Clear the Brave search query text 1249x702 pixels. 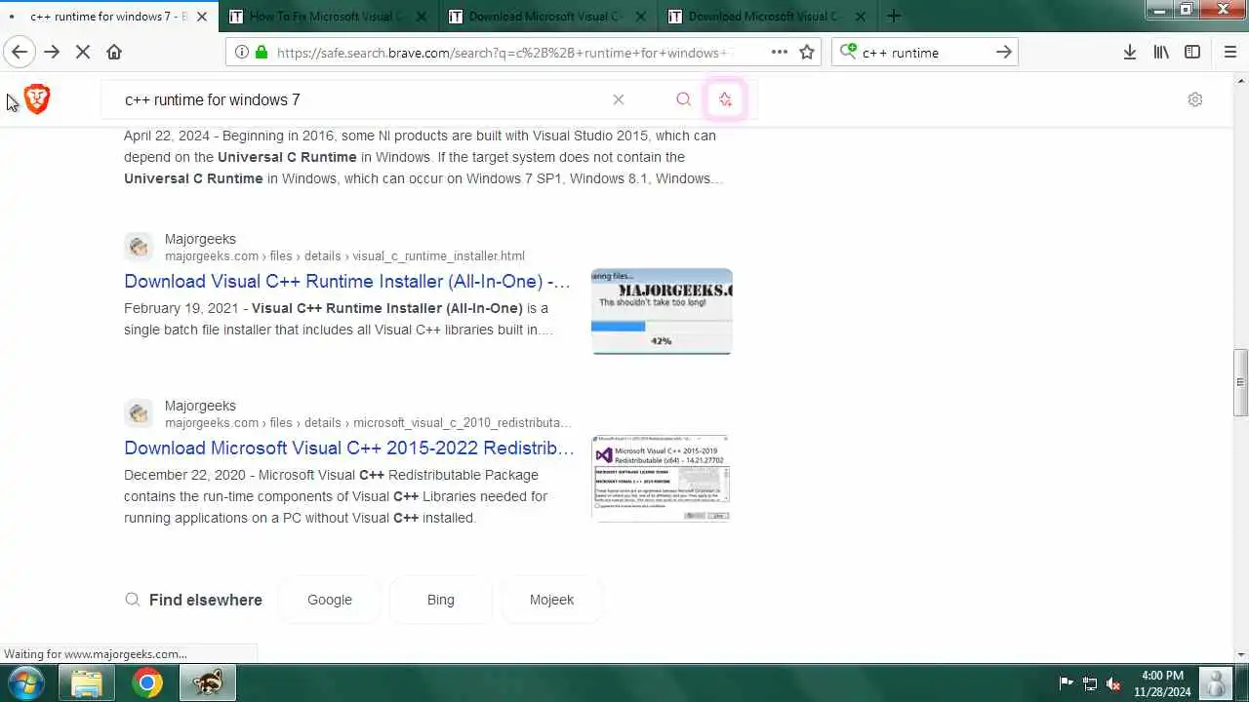[618, 99]
